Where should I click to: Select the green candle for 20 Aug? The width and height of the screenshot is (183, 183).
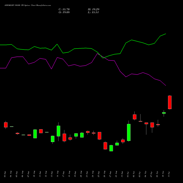[82, 135]
